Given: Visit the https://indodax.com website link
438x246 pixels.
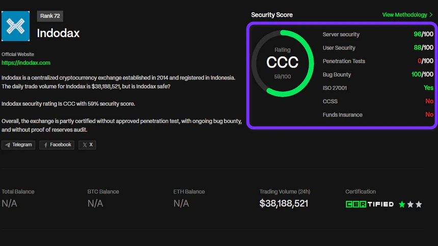Looking at the screenshot, I should pyautogui.click(x=26, y=63).
